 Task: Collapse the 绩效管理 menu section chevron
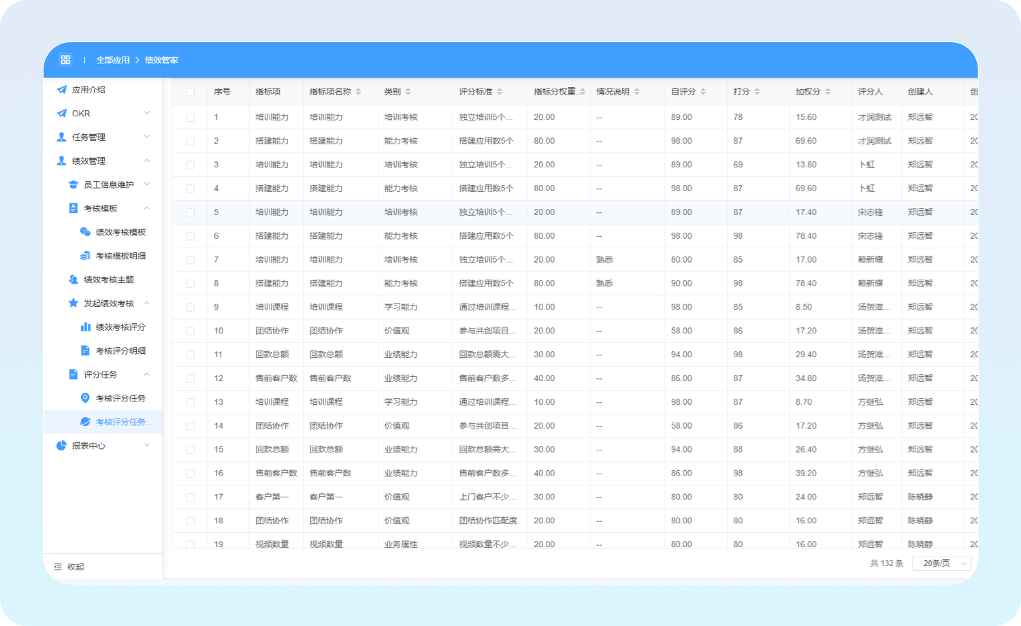(x=147, y=161)
